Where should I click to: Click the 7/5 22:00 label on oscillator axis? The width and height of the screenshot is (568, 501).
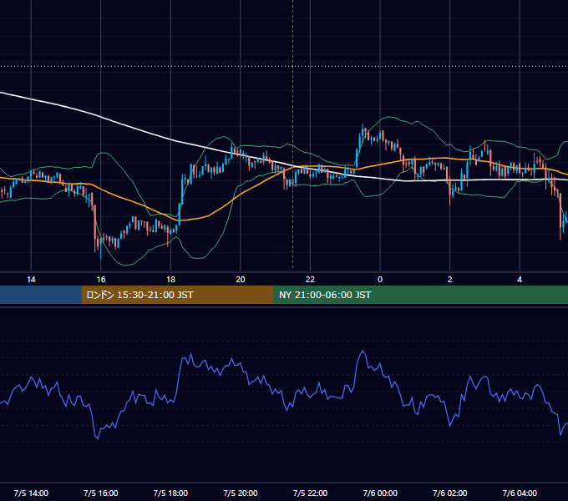310,493
